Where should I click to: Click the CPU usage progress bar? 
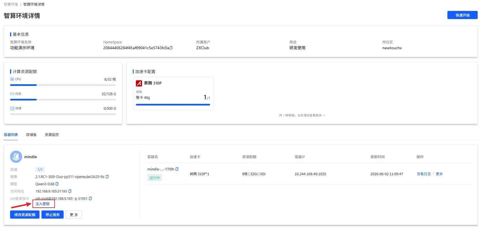(x=63, y=85)
